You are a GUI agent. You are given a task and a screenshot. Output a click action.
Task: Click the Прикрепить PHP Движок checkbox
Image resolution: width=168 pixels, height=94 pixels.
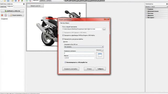[63, 32]
